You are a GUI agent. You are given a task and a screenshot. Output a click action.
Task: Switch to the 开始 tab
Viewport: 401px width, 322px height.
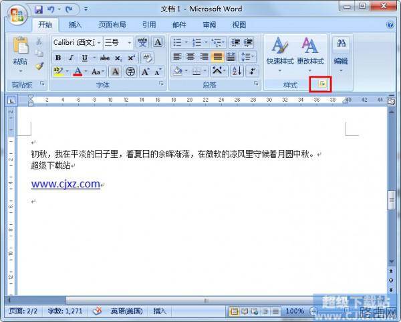(x=45, y=25)
